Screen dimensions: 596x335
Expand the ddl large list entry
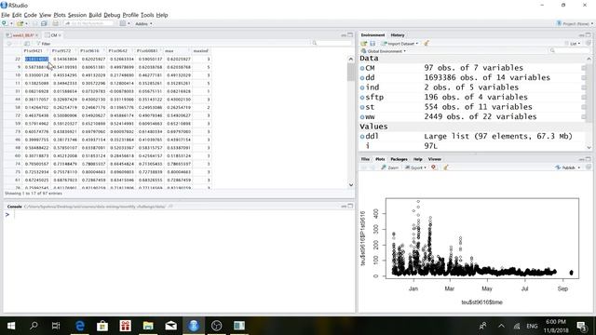[362, 137]
